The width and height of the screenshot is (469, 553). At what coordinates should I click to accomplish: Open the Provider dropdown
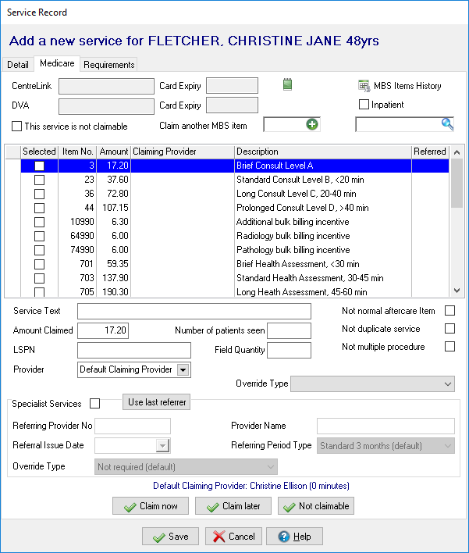pos(183,370)
